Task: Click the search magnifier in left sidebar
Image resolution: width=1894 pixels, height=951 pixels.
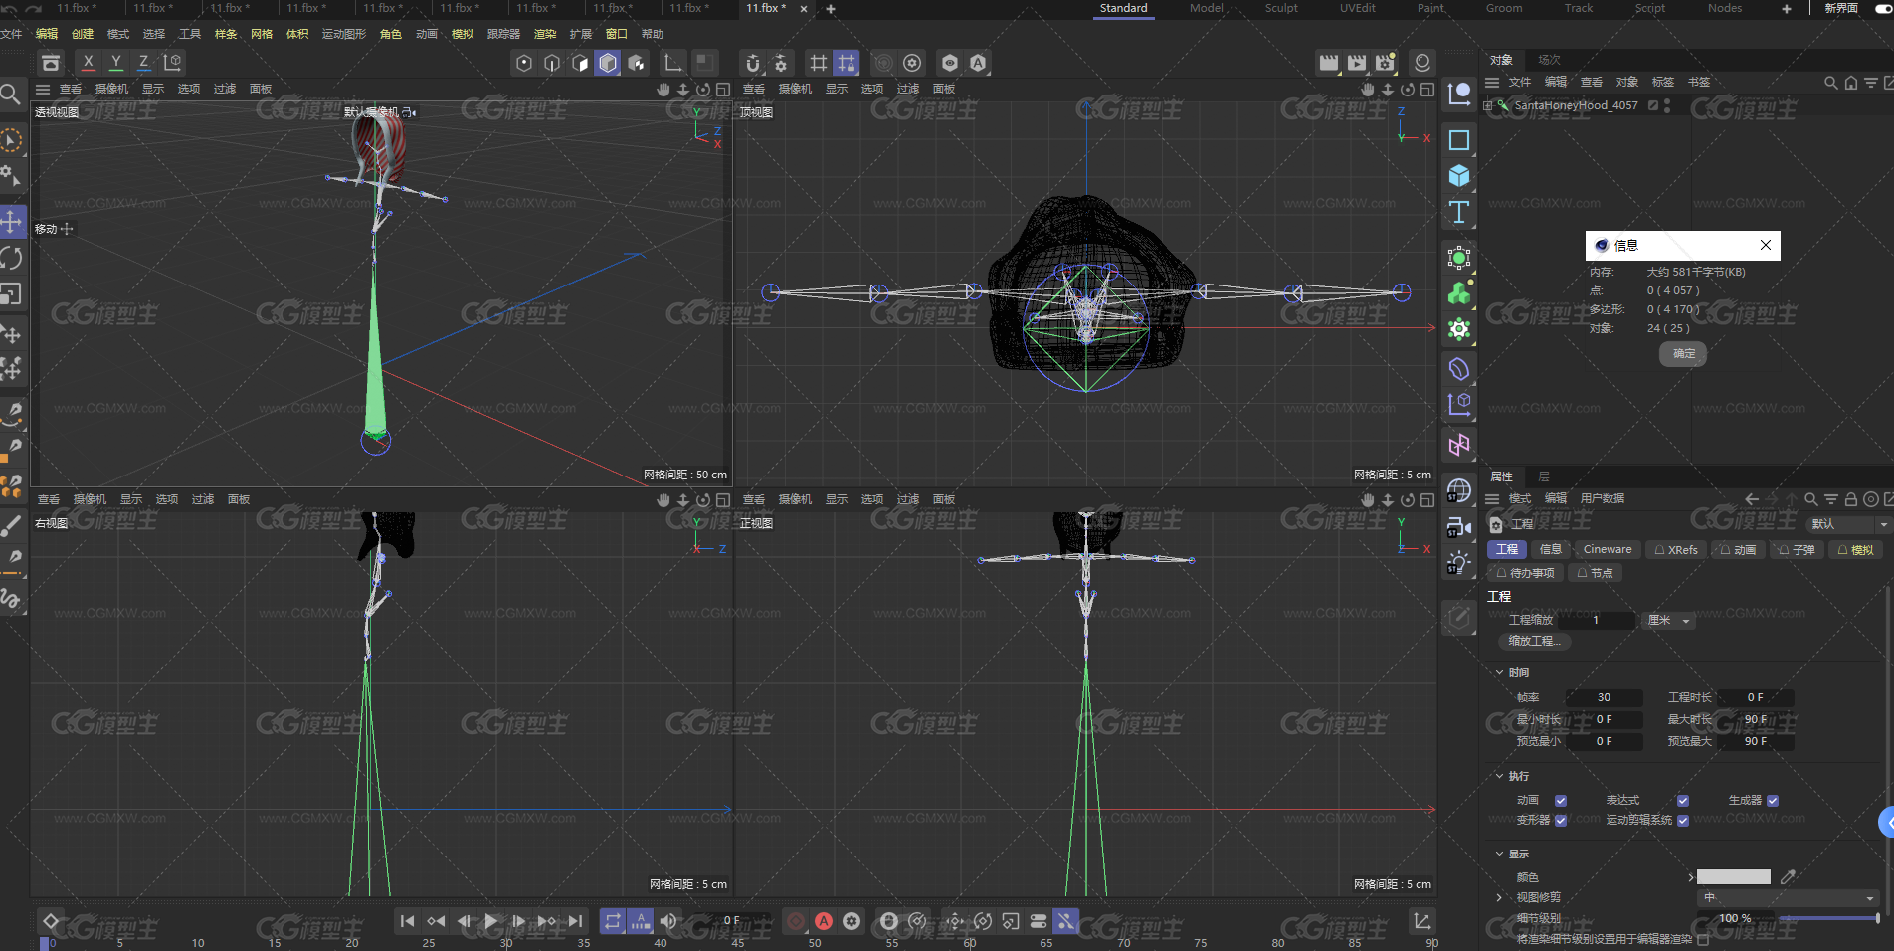Action: tap(10, 95)
